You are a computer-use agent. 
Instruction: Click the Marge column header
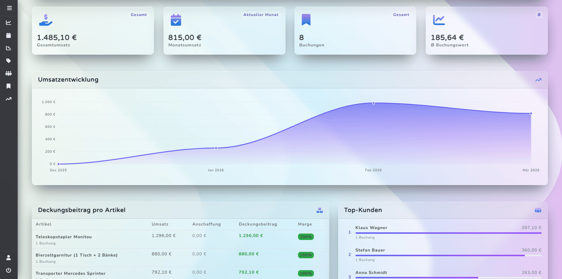click(305, 224)
